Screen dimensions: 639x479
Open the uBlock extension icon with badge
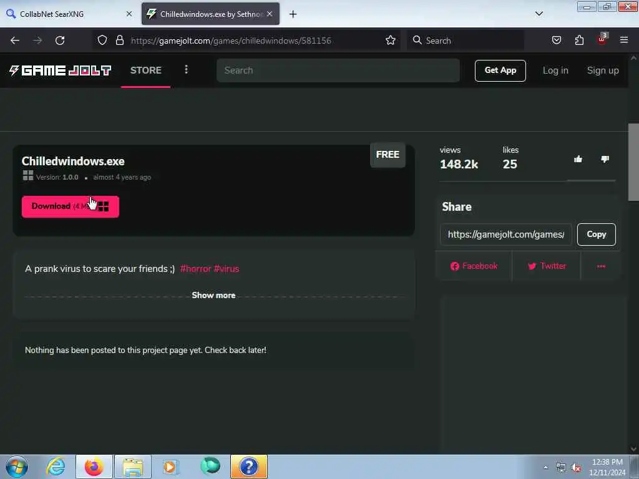click(602, 39)
